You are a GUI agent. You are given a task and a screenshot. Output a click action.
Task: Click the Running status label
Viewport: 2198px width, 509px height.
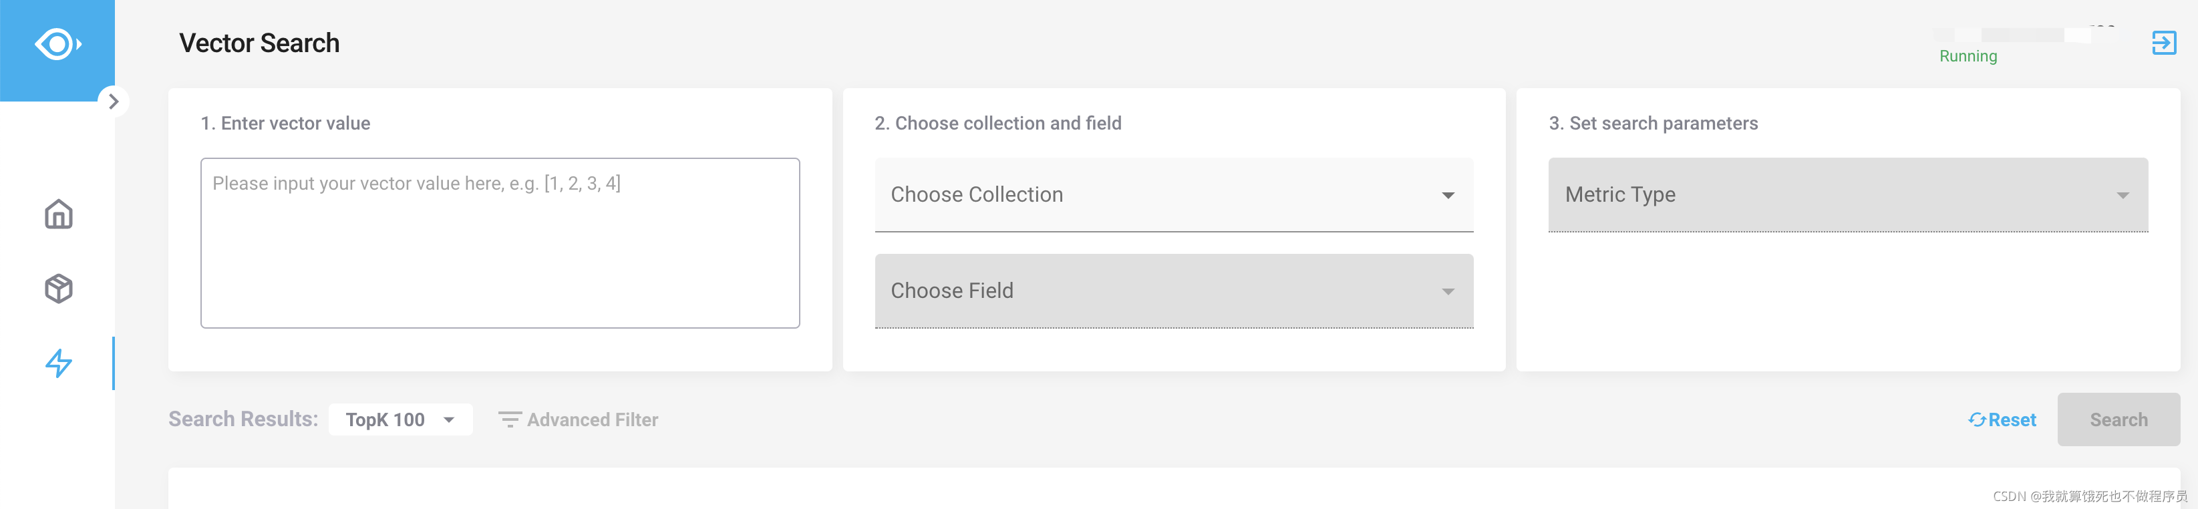click(x=1968, y=56)
